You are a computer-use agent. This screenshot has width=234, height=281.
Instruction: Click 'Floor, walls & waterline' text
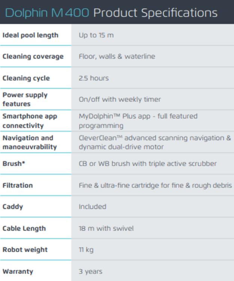(117, 57)
